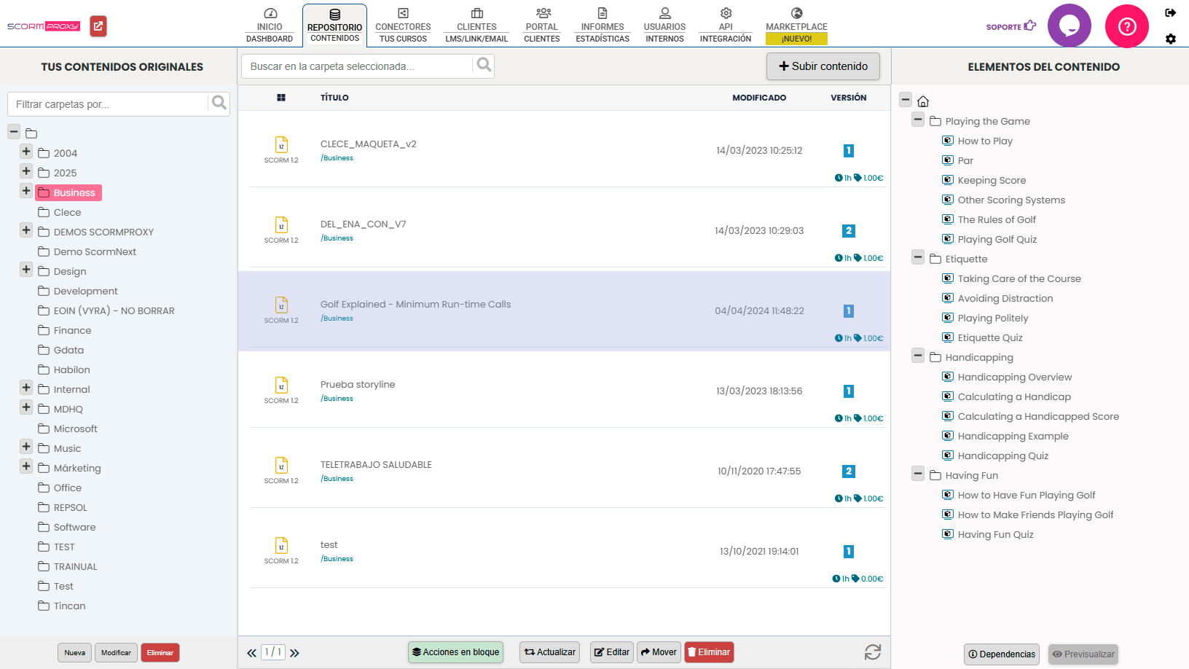
Task: Click the Dependencias button
Action: [1002, 654]
